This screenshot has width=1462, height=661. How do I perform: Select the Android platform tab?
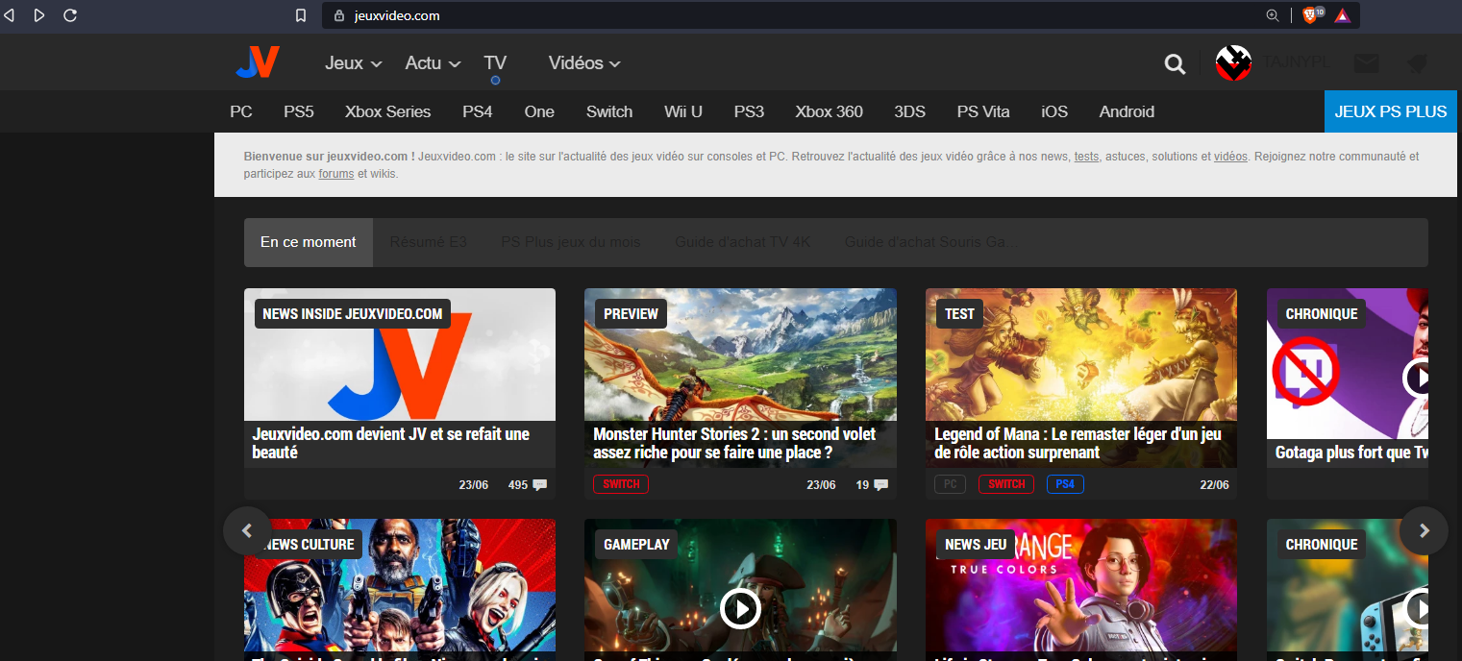click(x=1127, y=111)
